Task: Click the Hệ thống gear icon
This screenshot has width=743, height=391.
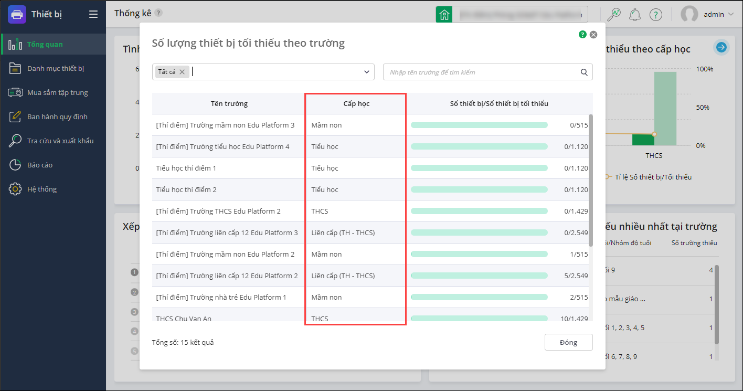Action: [15, 189]
